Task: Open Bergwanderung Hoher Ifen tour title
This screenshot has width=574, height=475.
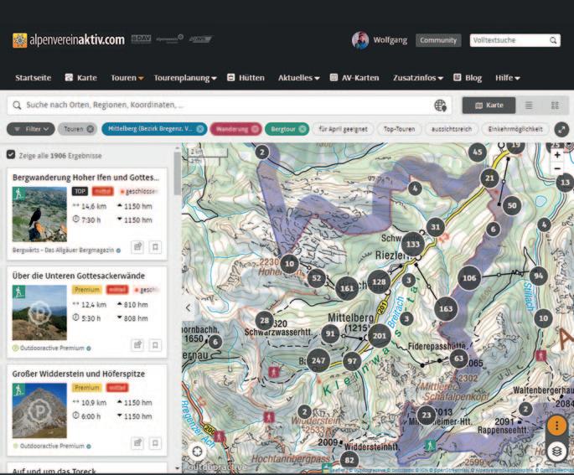Action: pyautogui.click(x=85, y=178)
